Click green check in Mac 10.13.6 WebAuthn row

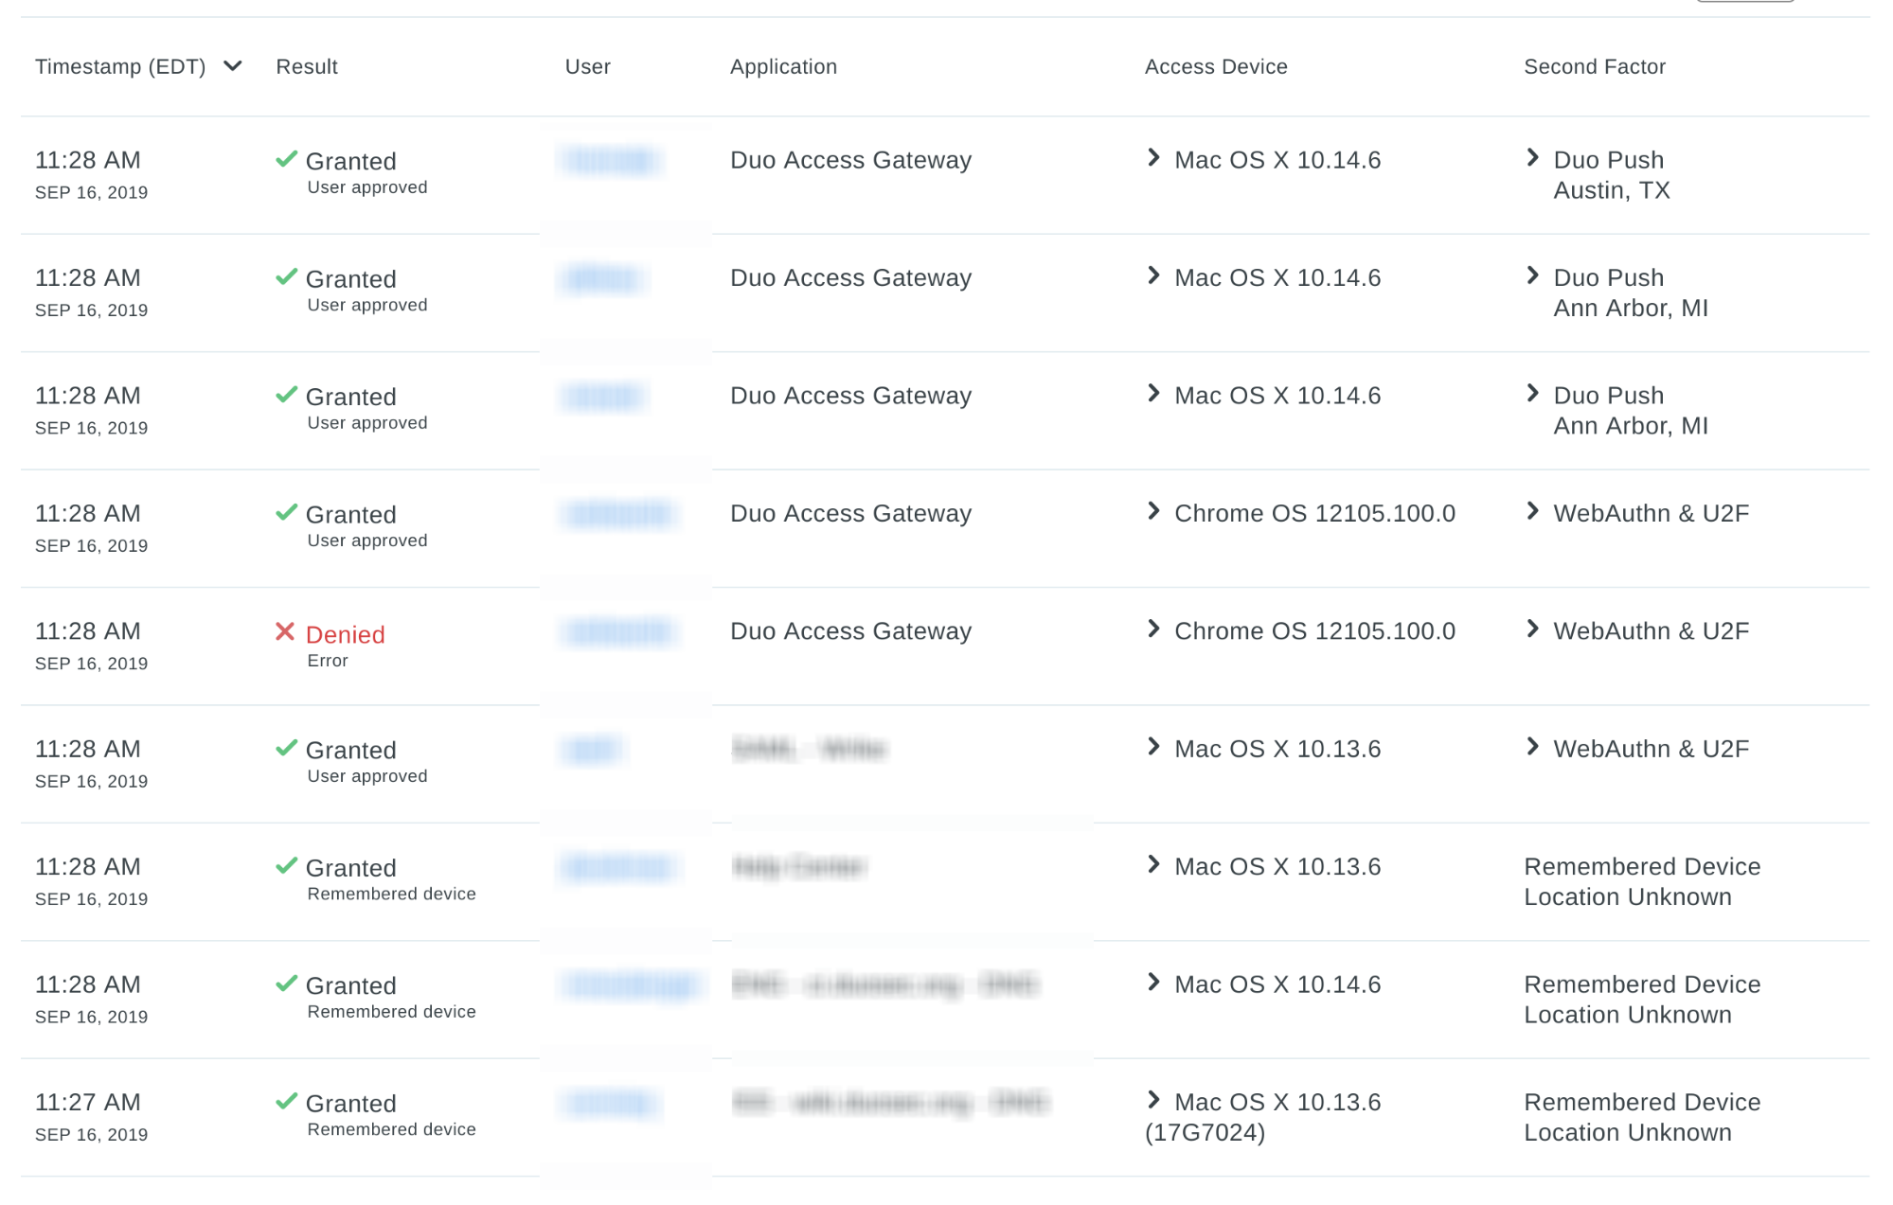[286, 748]
